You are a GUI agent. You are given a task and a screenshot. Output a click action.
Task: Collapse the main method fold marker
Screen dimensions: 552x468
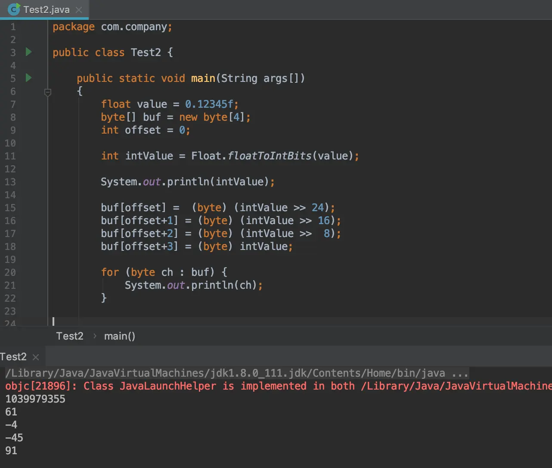point(48,92)
